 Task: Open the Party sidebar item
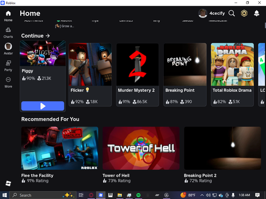[x=8, y=66]
